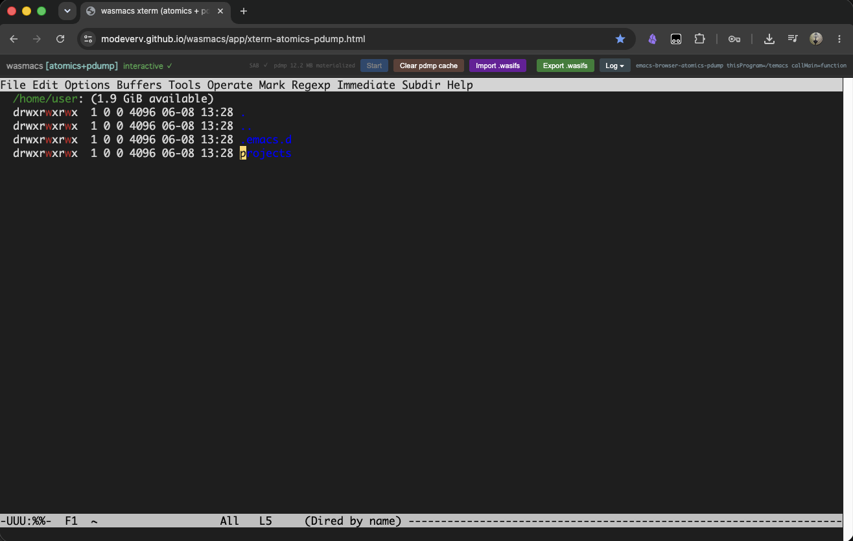The width and height of the screenshot is (853, 541).
Task: Open the Immediate menu in Emacs
Action: click(366, 85)
